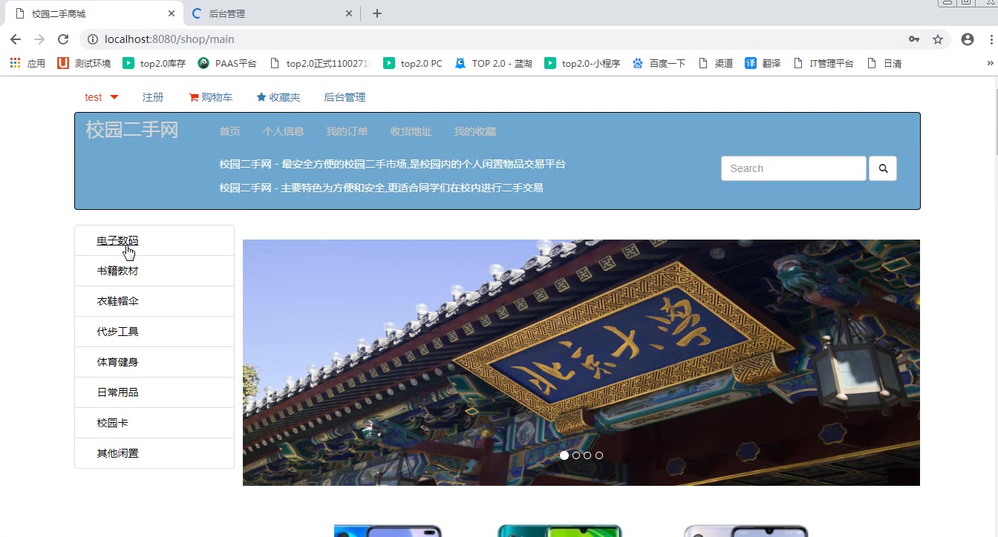Expand the test user dropdown
This screenshot has height=537, width=998.
tap(102, 97)
